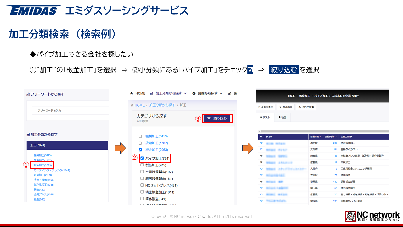
Task: Switch to the 地図 map tab
Action: [x=282, y=117]
